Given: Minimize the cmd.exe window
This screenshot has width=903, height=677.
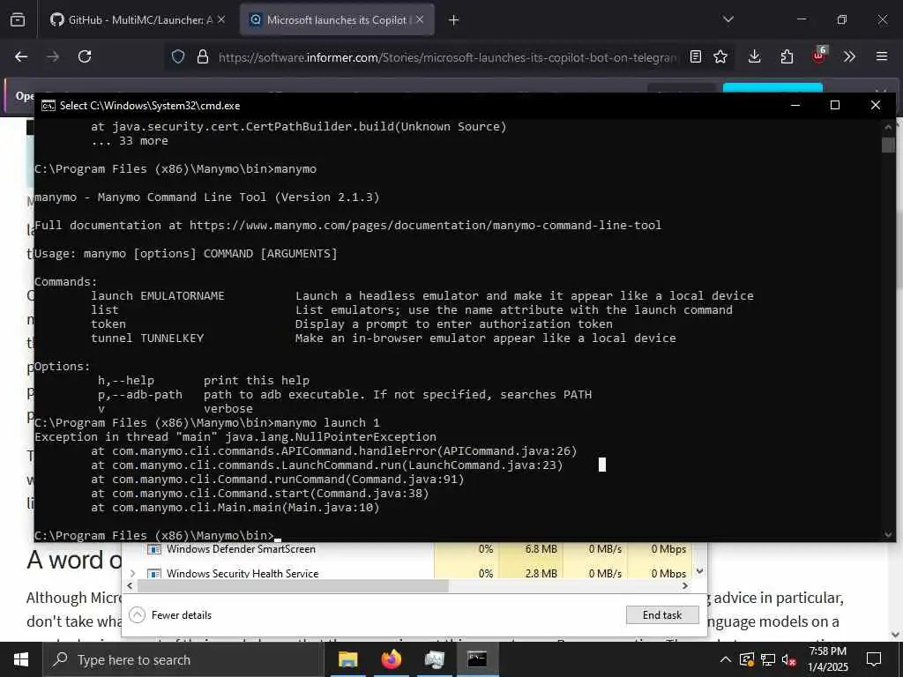Looking at the screenshot, I should tap(795, 105).
